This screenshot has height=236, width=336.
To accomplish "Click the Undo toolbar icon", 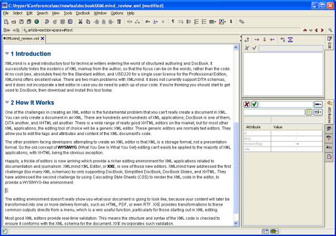I will point(47,22).
